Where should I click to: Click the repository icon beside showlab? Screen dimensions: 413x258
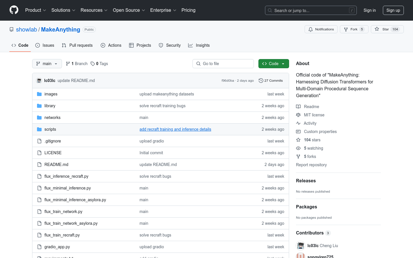[x=11, y=30]
